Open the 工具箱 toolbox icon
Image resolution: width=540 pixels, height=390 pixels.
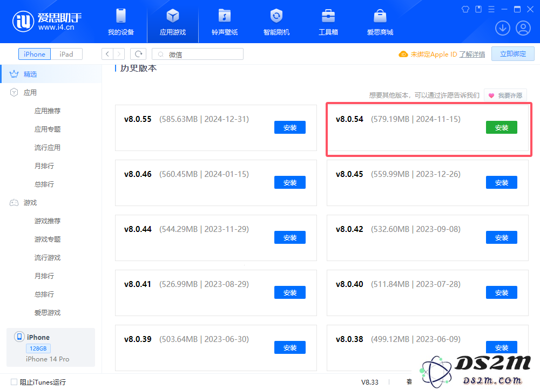(328, 16)
